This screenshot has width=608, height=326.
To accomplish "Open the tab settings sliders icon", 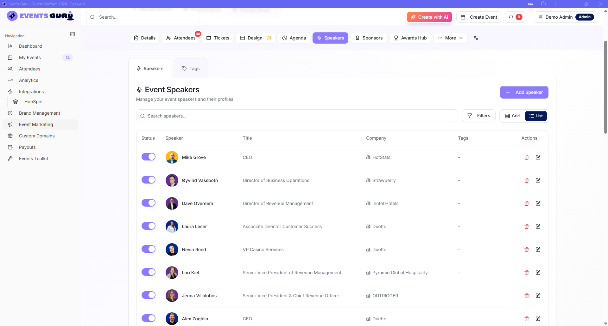I will pos(476,38).
